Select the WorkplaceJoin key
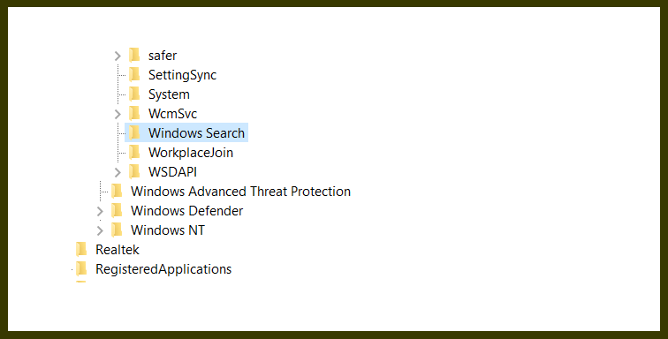The height and width of the screenshot is (339, 668). [x=191, y=153]
